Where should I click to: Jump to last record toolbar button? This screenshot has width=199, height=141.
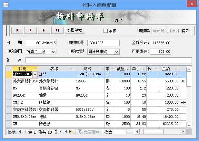57,30
